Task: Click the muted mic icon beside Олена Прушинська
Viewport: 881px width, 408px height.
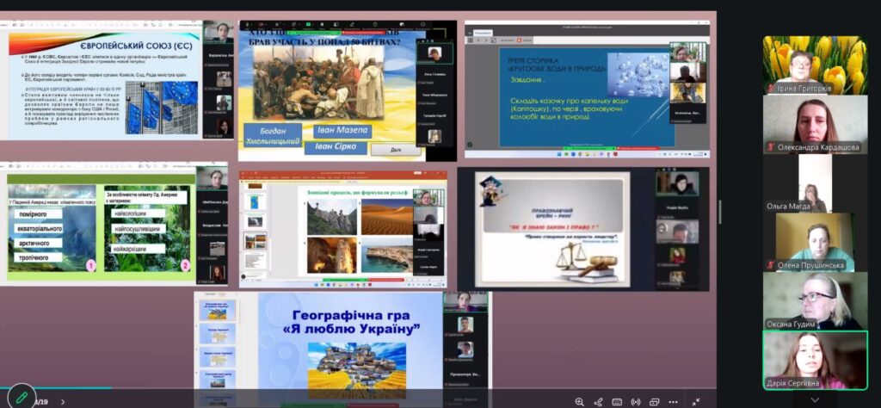Action: (x=772, y=265)
